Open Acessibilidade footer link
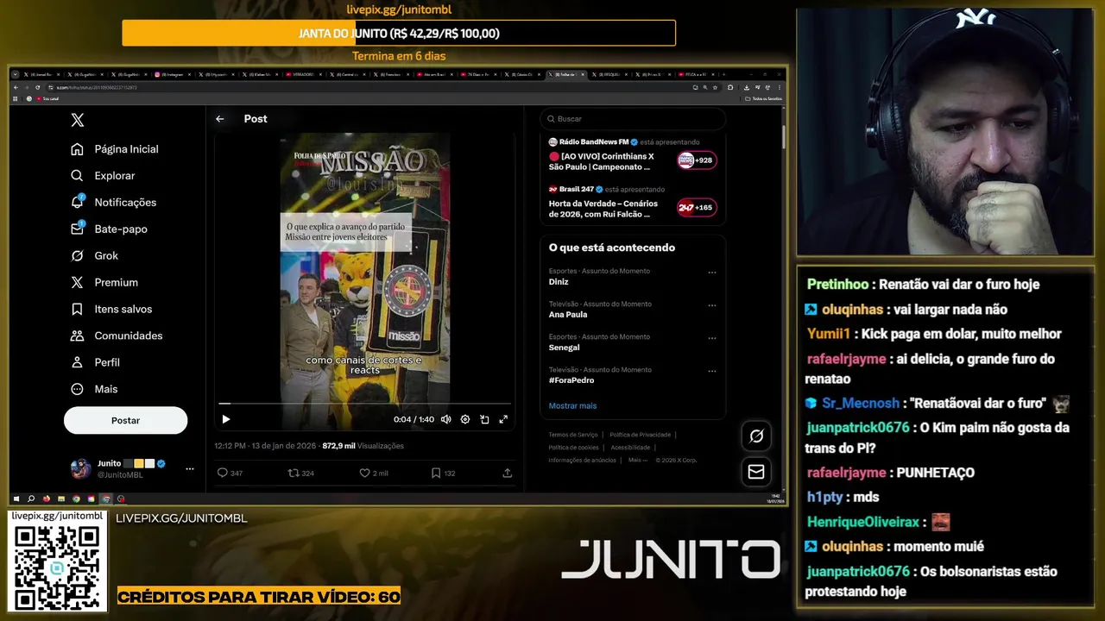Image resolution: width=1105 pixels, height=621 pixels. pyautogui.click(x=630, y=448)
